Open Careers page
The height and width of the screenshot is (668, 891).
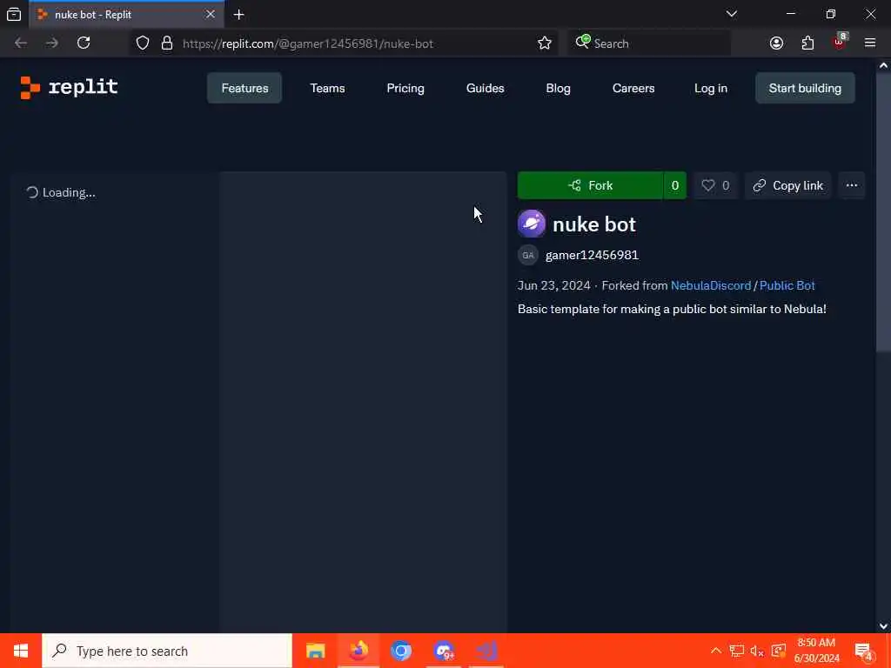coord(633,88)
